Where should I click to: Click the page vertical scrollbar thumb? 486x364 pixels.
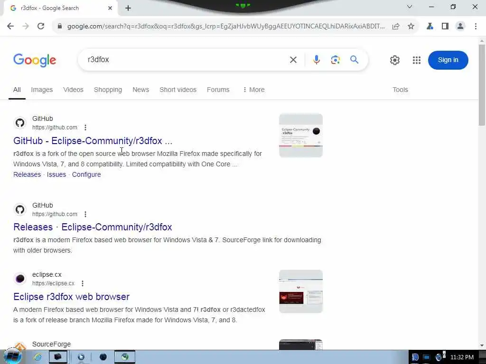tap(482, 85)
